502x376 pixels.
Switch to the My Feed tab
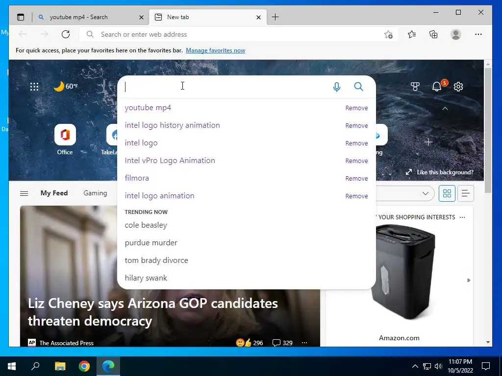tap(54, 193)
